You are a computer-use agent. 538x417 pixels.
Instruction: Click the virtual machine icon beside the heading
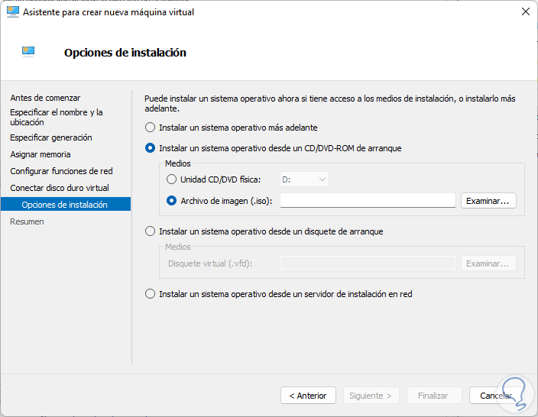pyautogui.click(x=28, y=52)
